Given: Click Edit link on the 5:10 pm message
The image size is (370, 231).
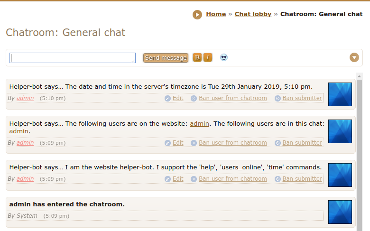Looking at the screenshot, I should click(178, 98).
